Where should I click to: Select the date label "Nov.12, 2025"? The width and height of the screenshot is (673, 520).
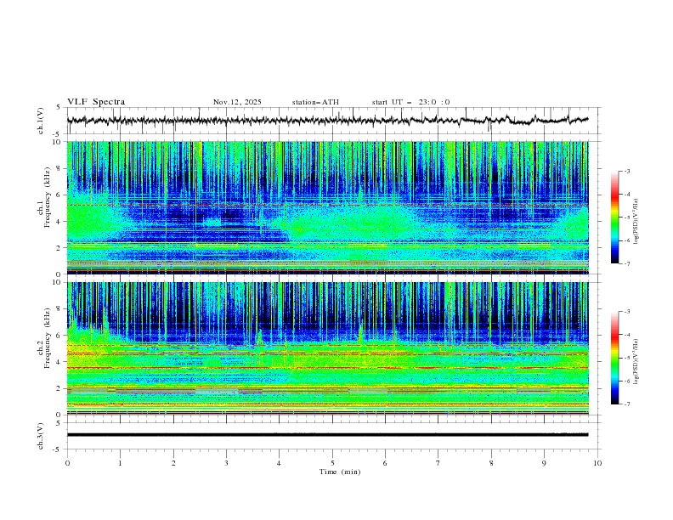click(x=237, y=102)
